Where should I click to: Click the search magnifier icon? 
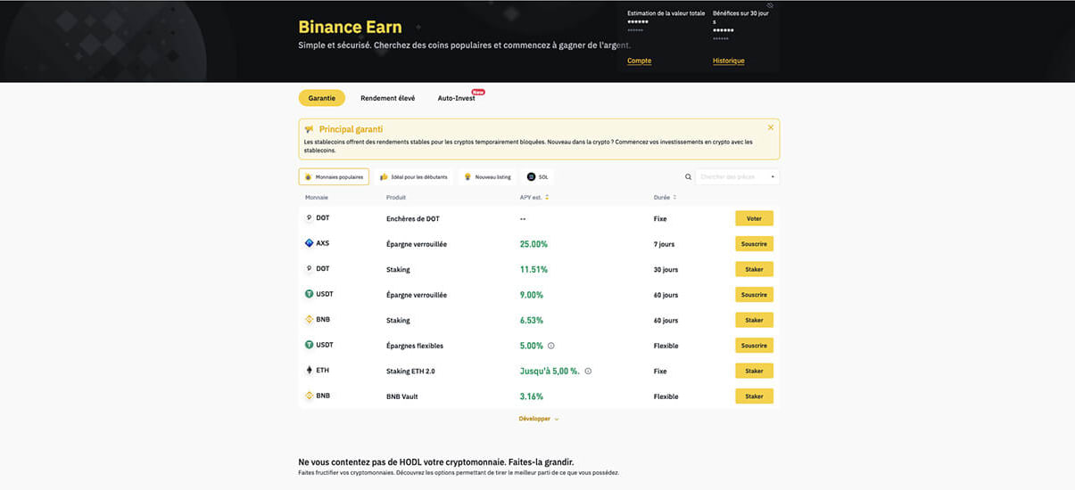688,177
